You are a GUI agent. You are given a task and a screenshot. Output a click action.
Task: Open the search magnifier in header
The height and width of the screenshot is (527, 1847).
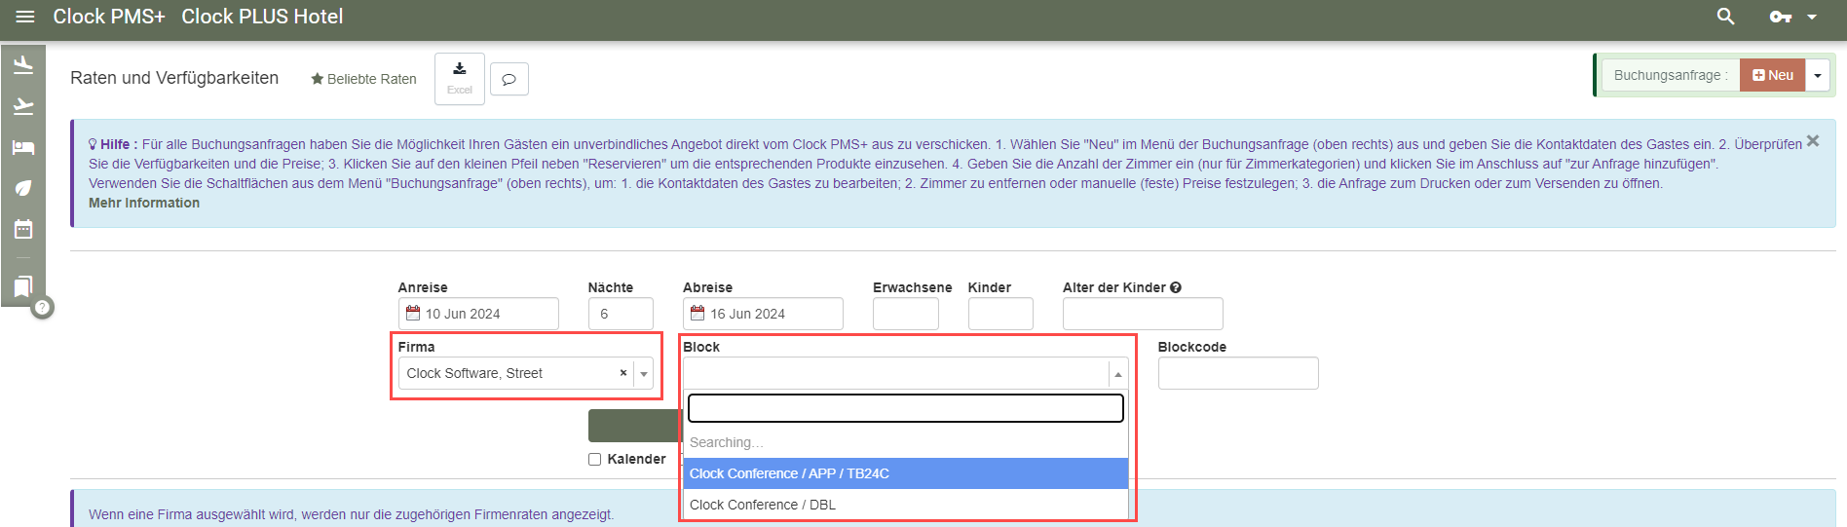(x=1725, y=17)
